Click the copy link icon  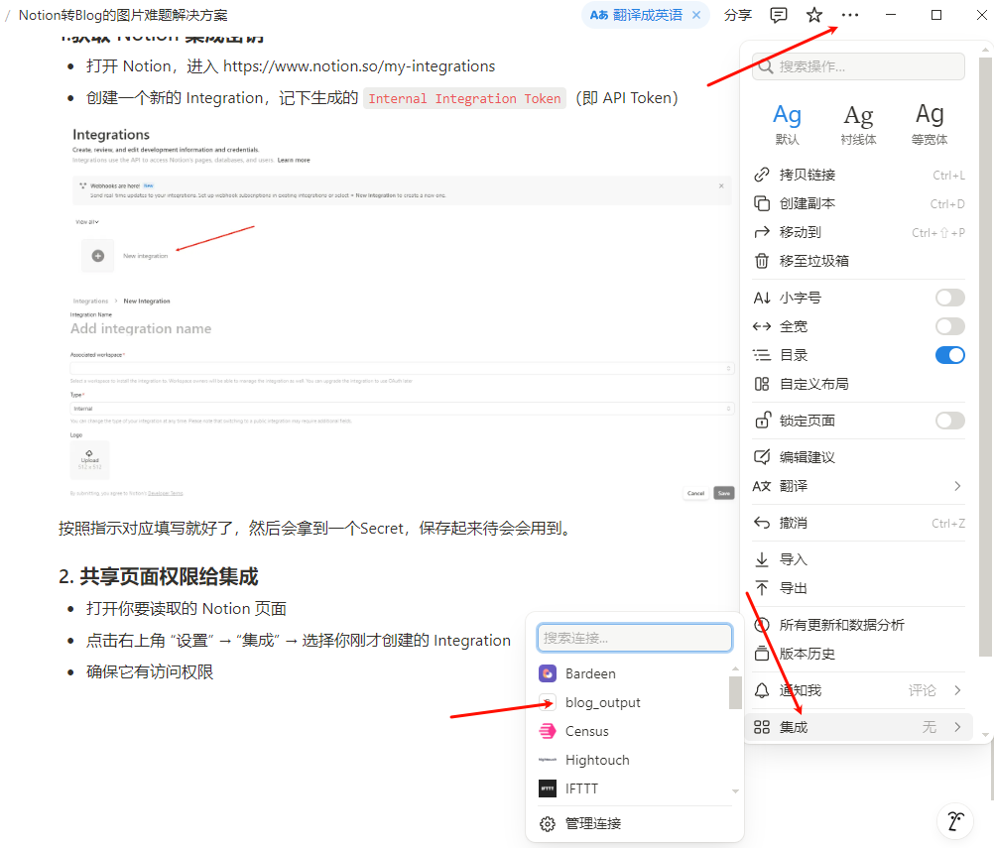point(762,175)
